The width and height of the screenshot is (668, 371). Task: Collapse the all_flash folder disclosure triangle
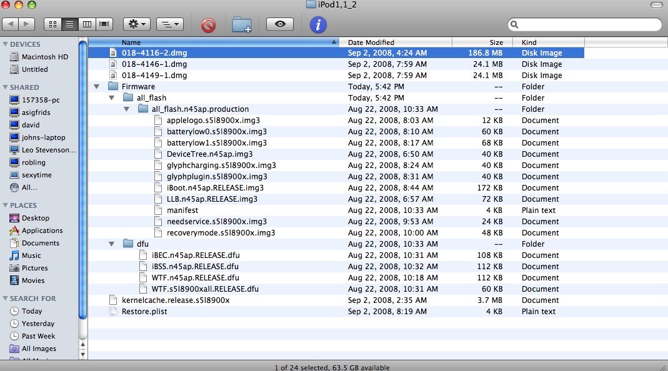[112, 97]
